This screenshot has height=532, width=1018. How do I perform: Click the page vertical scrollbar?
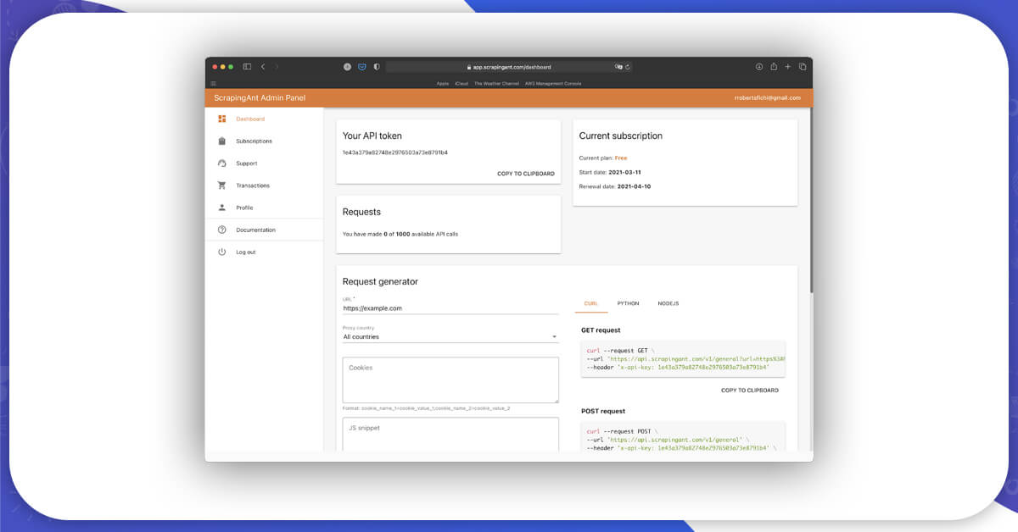[810, 202]
